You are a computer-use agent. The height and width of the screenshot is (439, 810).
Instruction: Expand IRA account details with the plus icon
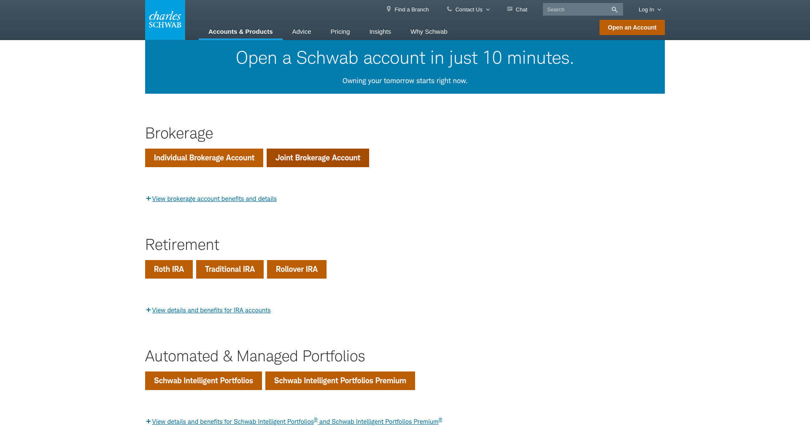[148, 310]
